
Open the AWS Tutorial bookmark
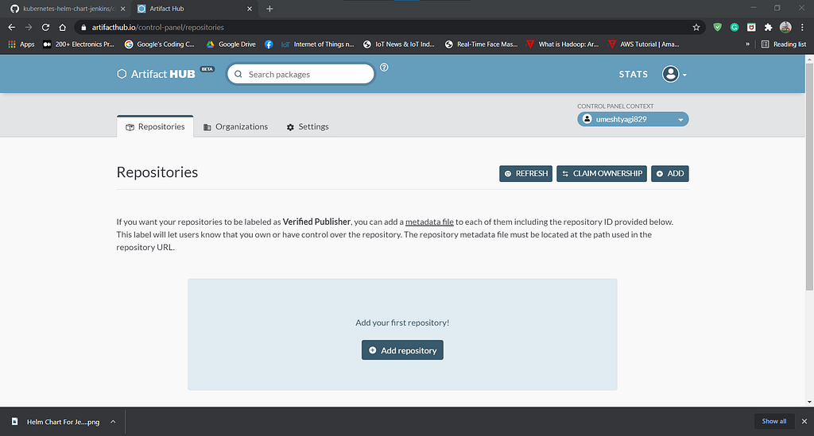coord(644,44)
